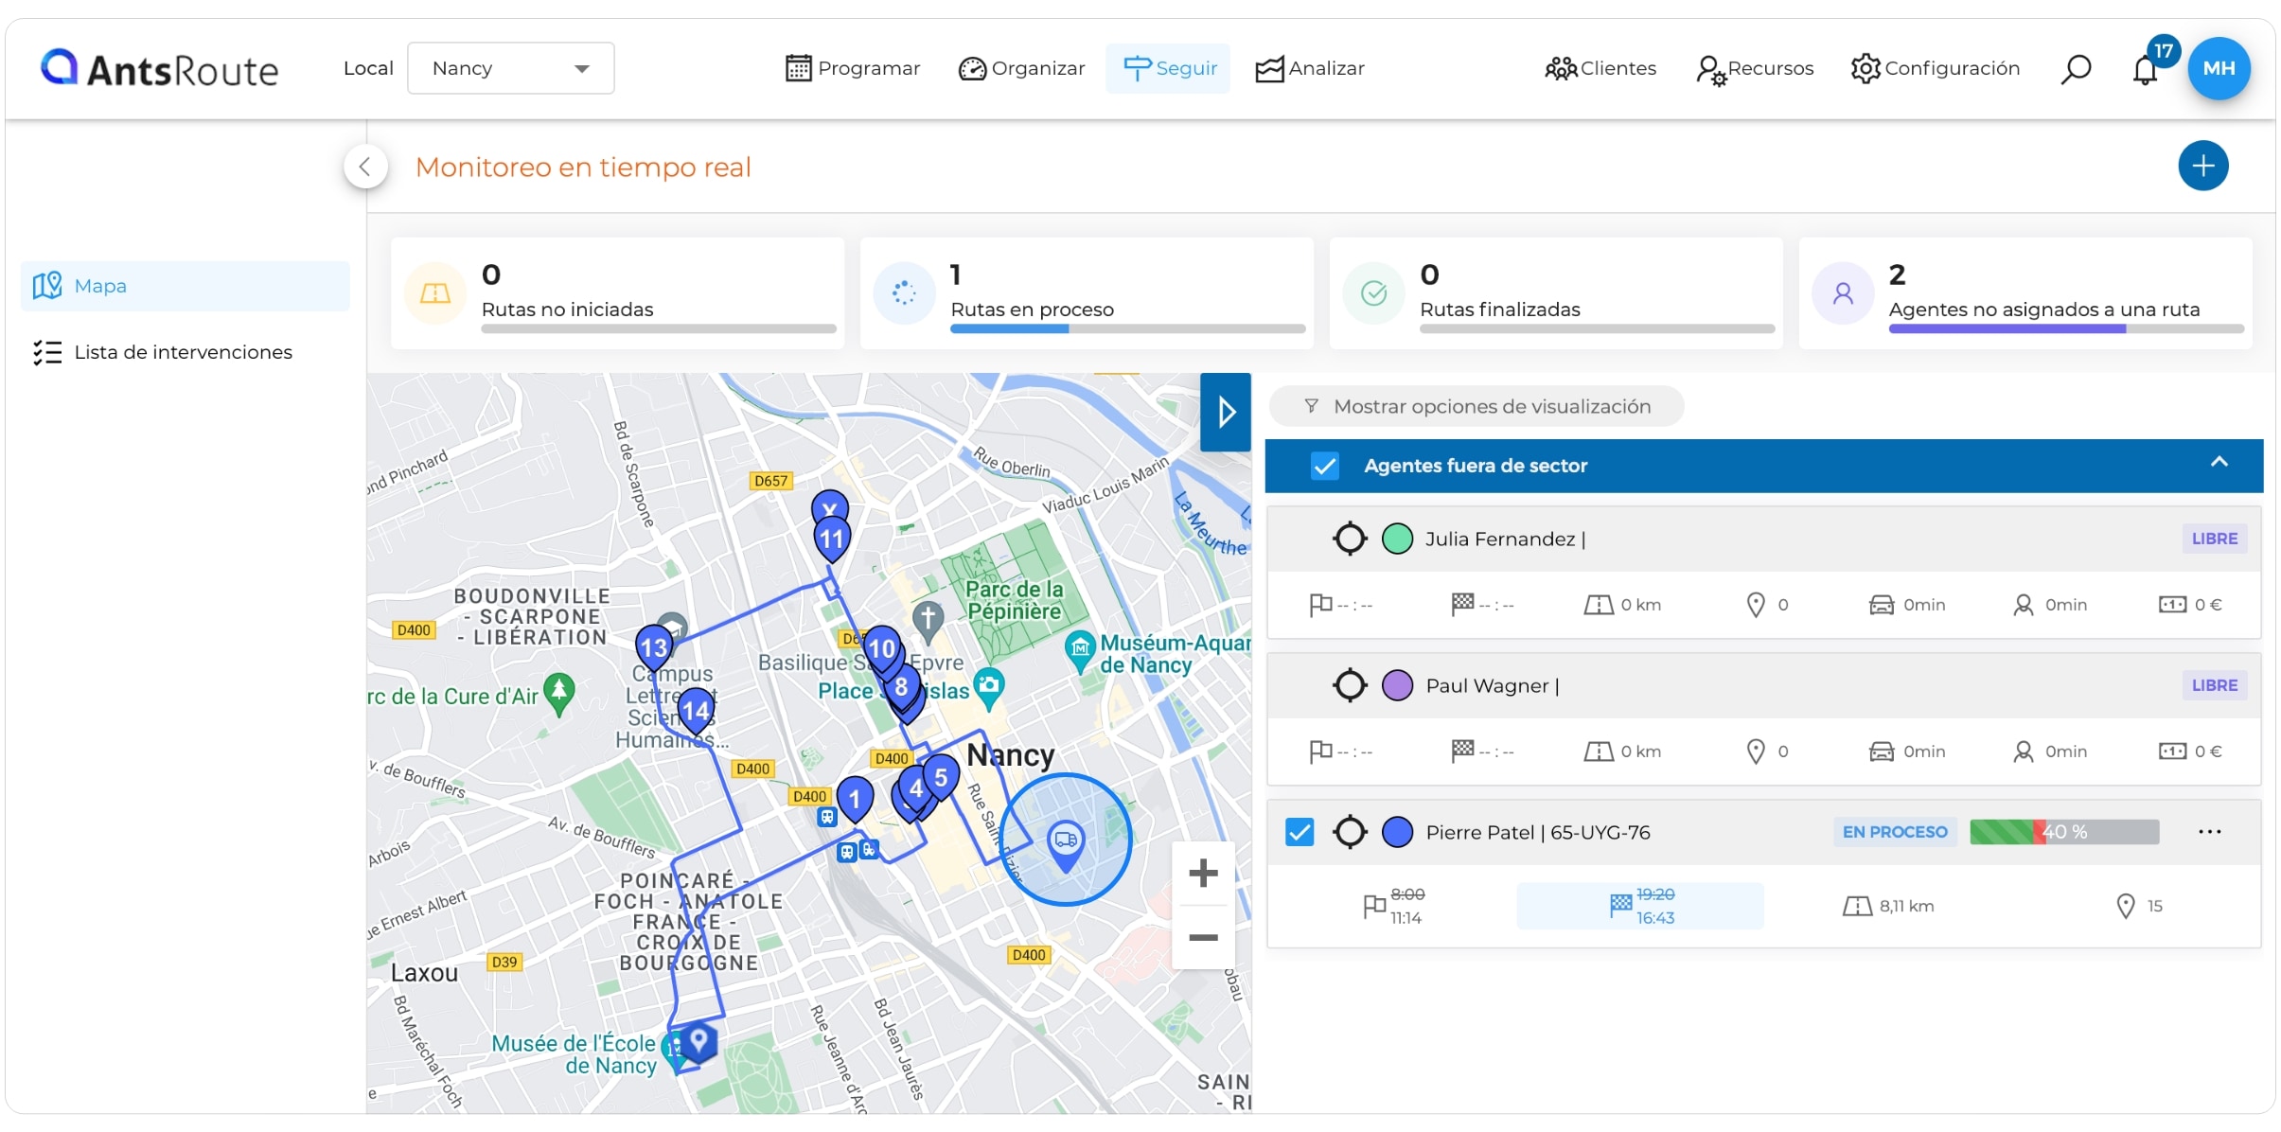2281x1132 pixels.
Task: Locate Pierre Patel with the target icon
Action: click(1350, 832)
